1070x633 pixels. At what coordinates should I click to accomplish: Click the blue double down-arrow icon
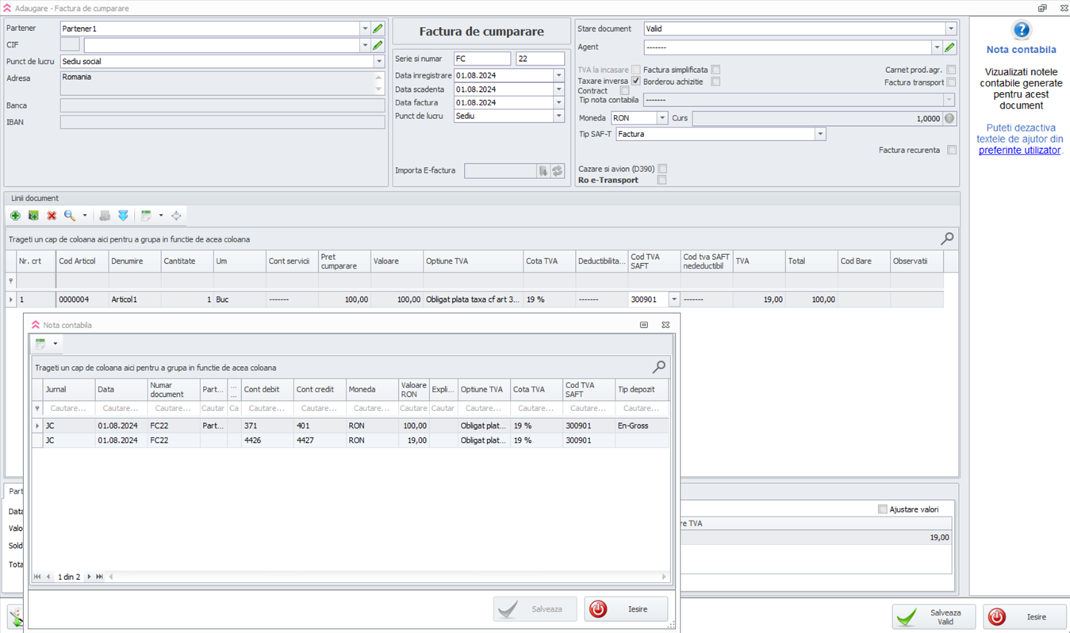[x=123, y=215]
